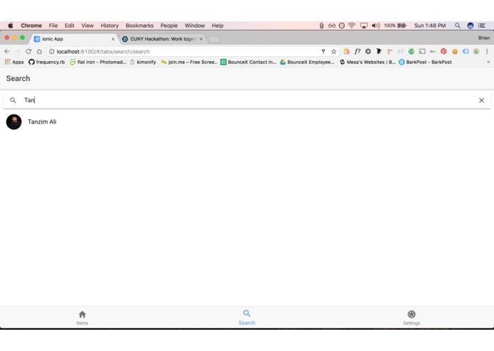
Task: Open Notification Center list icon
Action: [x=482, y=26]
